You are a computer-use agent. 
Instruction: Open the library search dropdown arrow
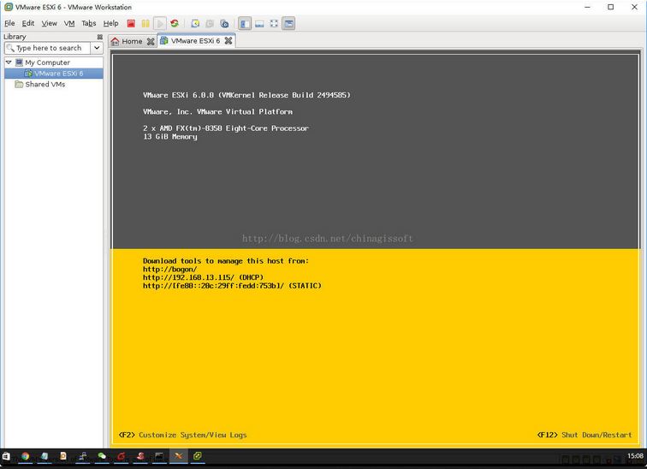[97, 48]
